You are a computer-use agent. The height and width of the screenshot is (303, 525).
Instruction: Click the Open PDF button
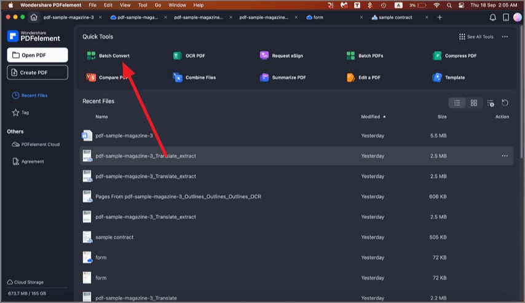37,55
